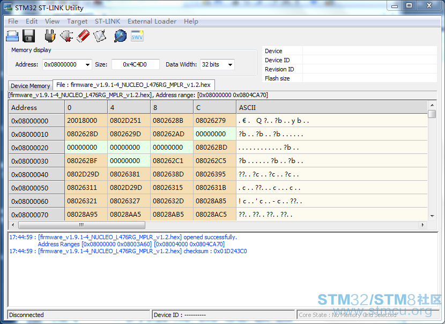Click the horizontal scrollbar left arrow
Viewport: 445px width, 324px height.
[x=13, y=225]
